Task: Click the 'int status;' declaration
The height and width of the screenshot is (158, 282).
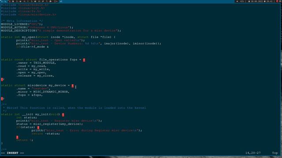Action: click(26, 118)
